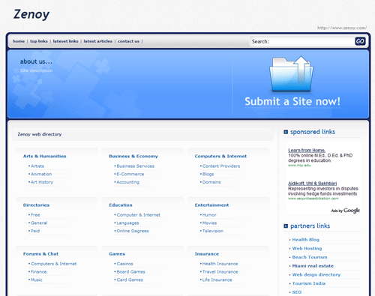Viewport: 375px width, 296px height.
Task: Select Travel Insurance link
Action: 220,272
